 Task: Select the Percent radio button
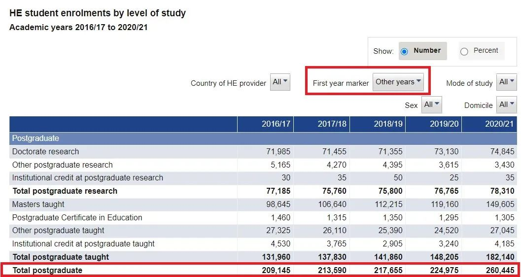(x=464, y=51)
